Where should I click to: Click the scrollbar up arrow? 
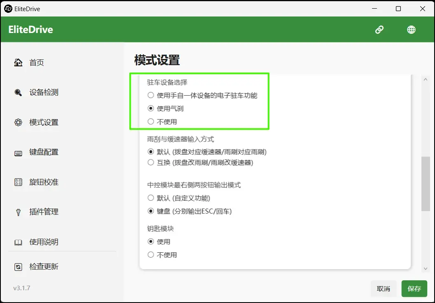tap(426, 80)
